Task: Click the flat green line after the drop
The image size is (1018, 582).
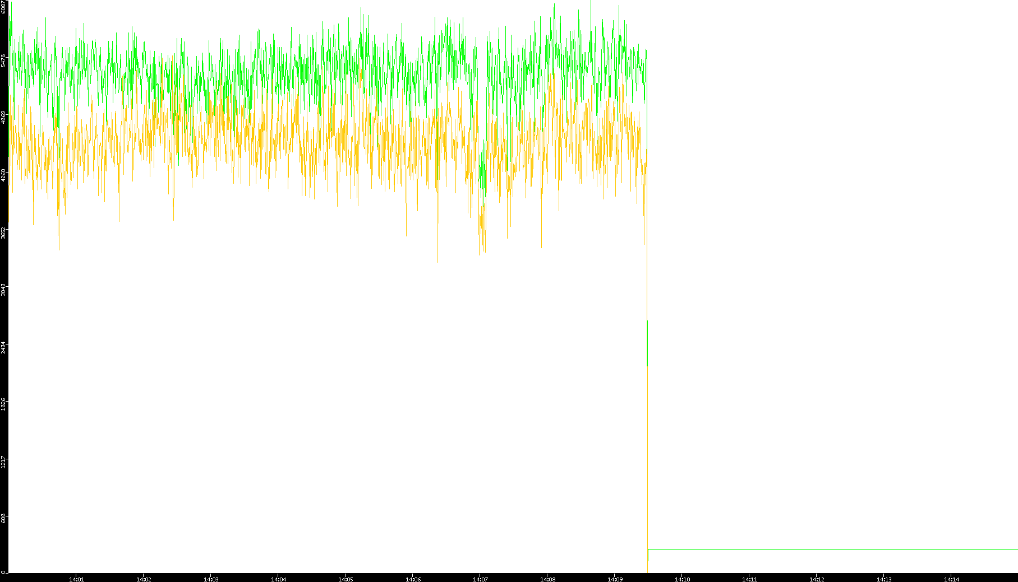Action: (830, 549)
